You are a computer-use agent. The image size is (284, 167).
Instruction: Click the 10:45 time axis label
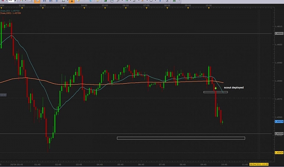click(x=224, y=164)
